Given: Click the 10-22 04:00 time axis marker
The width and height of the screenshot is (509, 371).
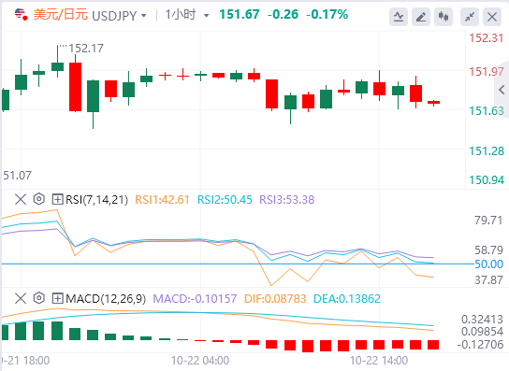Looking at the screenshot, I should click(200, 361).
